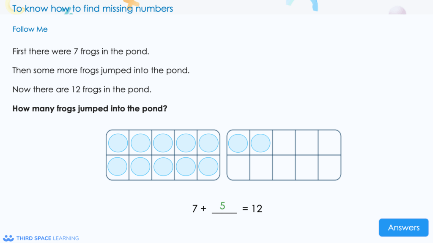
Task: Expand the right ten frame grid
Action: 283,154
